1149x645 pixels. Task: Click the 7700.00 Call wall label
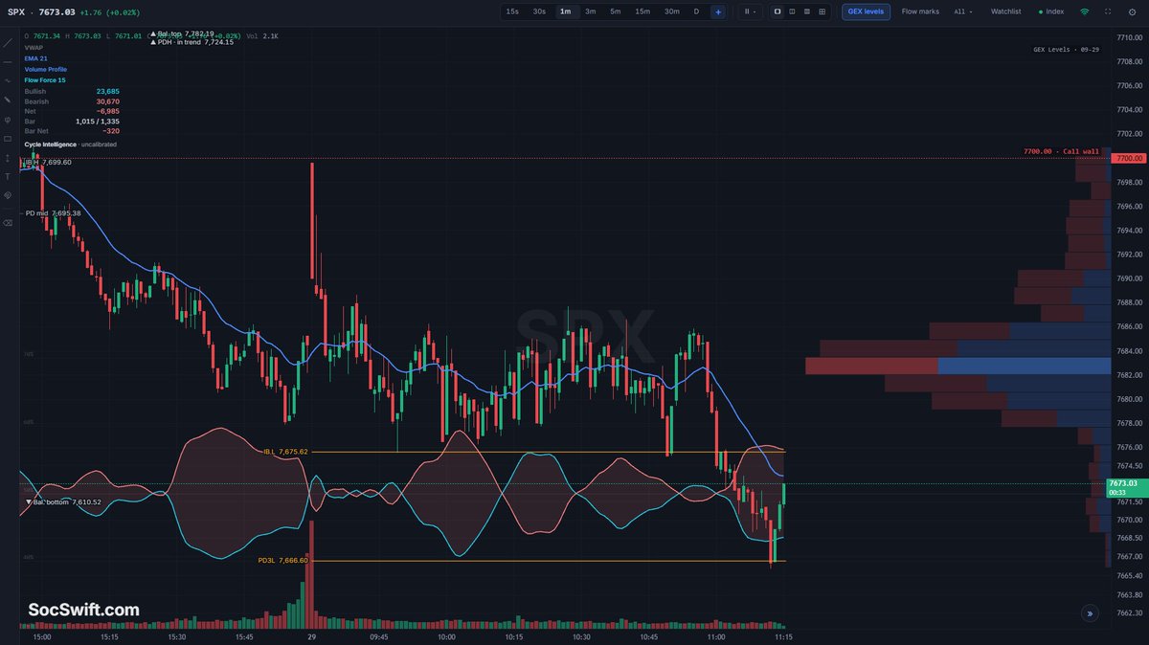pyautogui.click(x=1061, y=151)
